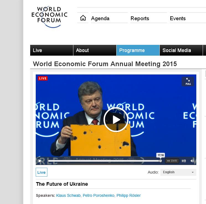The height and width of the screenshot is (204, 206).
Task: Go to the home page icon
Action: (83, 18)
